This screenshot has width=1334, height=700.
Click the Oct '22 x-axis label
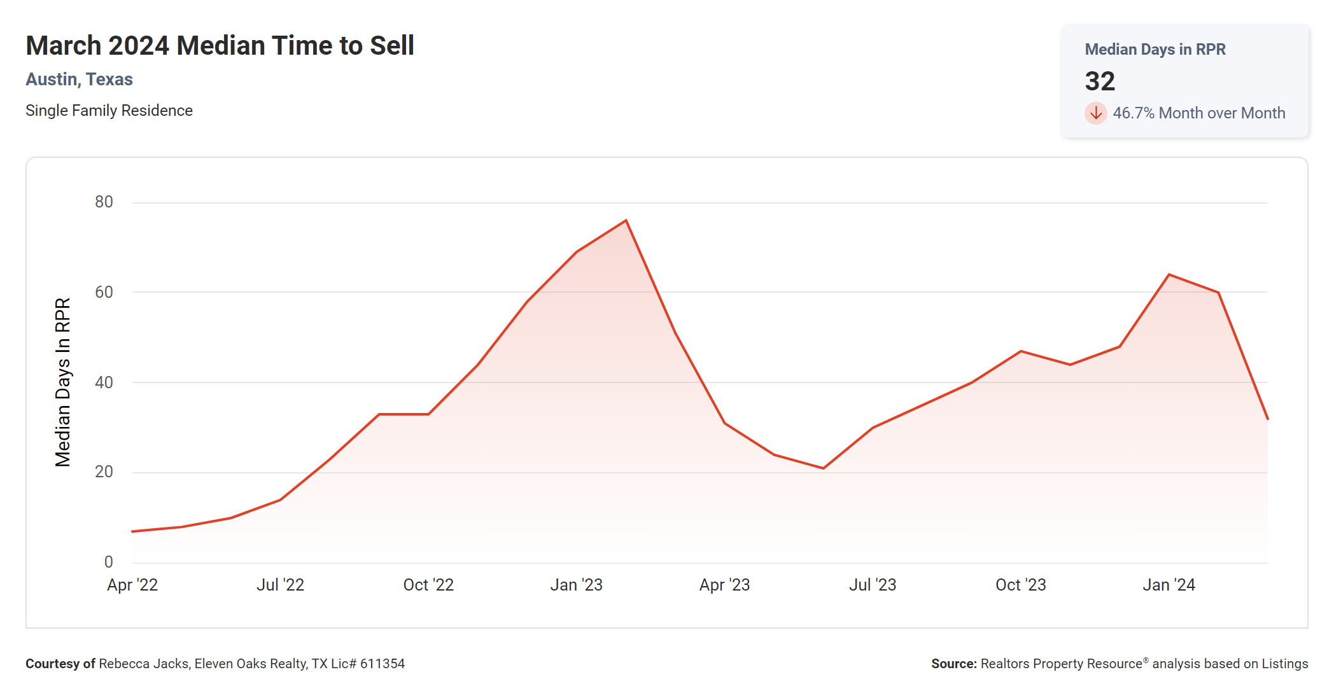[428, 585]
